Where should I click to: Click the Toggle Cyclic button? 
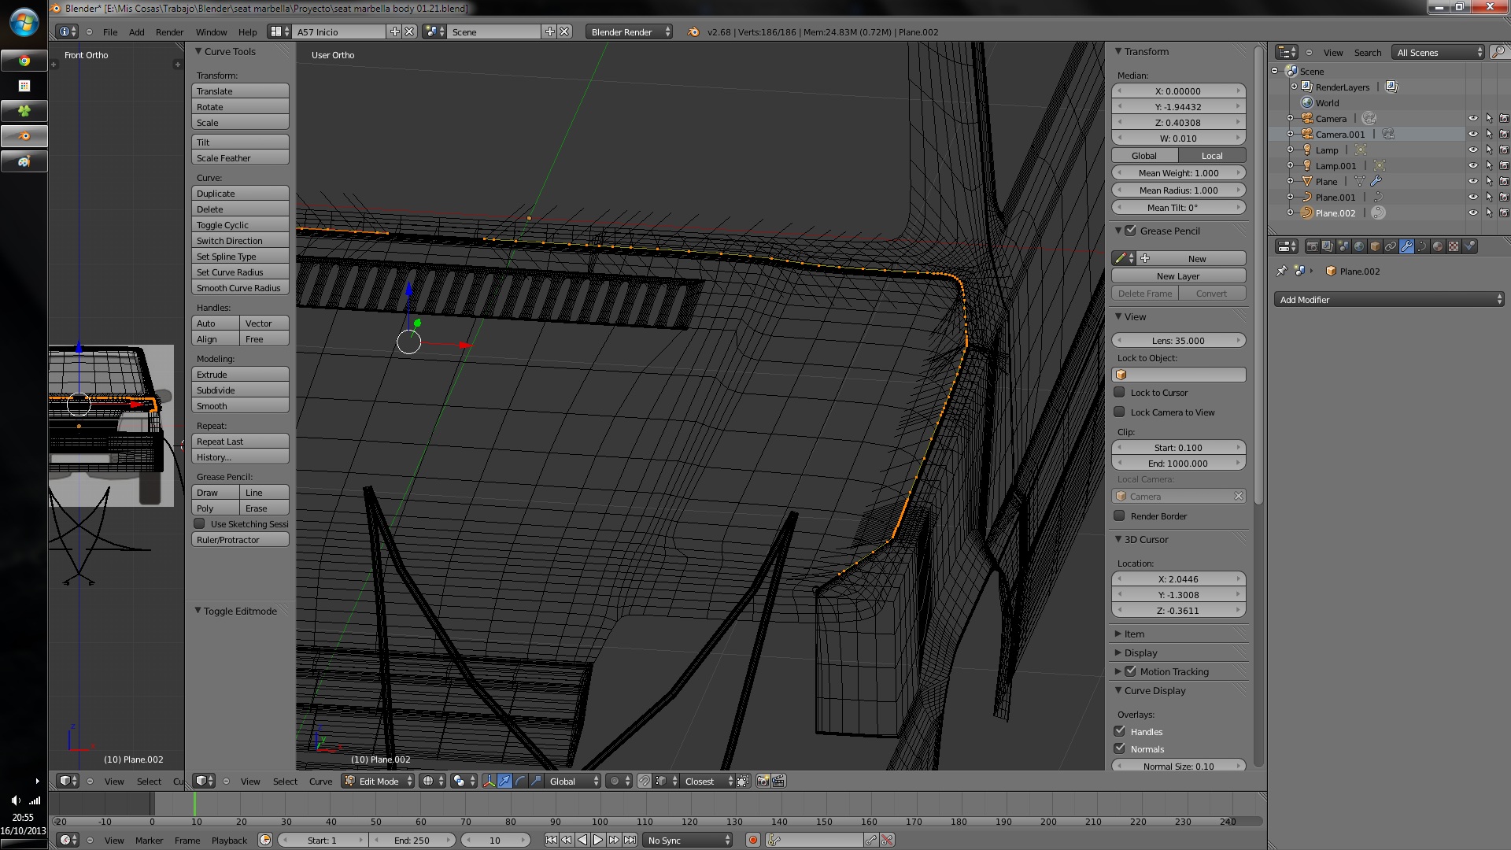240,225
